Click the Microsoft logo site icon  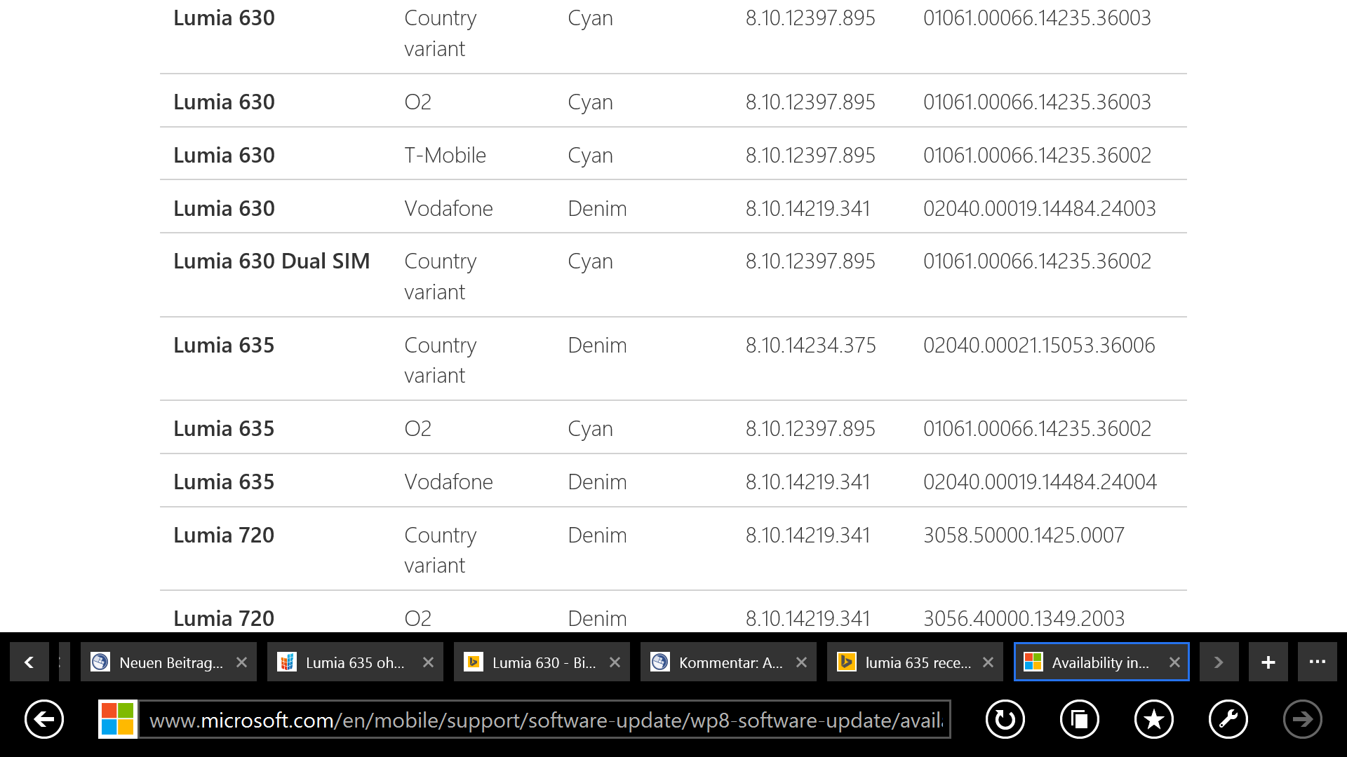click(x=117, y=719)
